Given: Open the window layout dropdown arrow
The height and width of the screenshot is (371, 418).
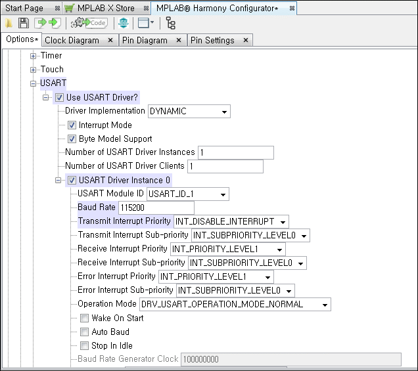Looking at the screenshot, I should (152, 22).
